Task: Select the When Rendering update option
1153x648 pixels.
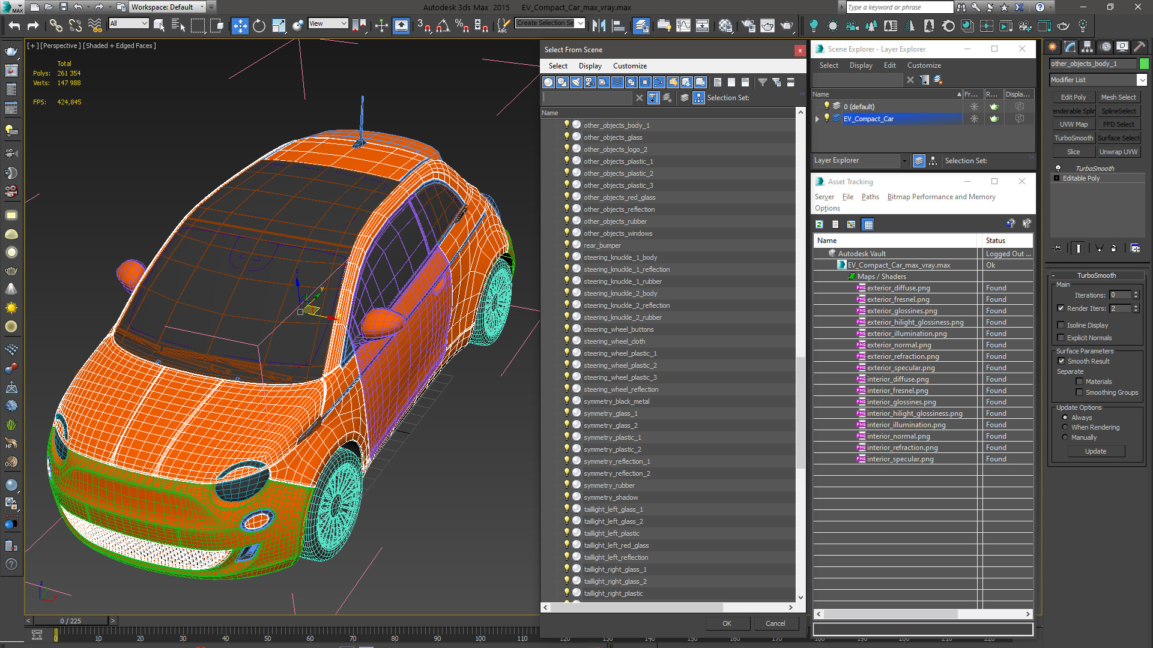Action: click(1065, 427)
